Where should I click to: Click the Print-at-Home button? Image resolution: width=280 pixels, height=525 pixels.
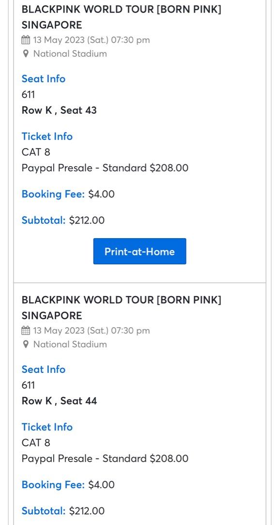pyautogui.click(x=140, y=251)
